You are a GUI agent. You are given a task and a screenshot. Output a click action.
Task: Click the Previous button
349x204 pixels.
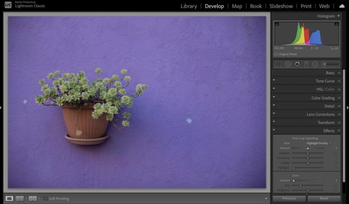pyautogui.click(x=289, y=198)
